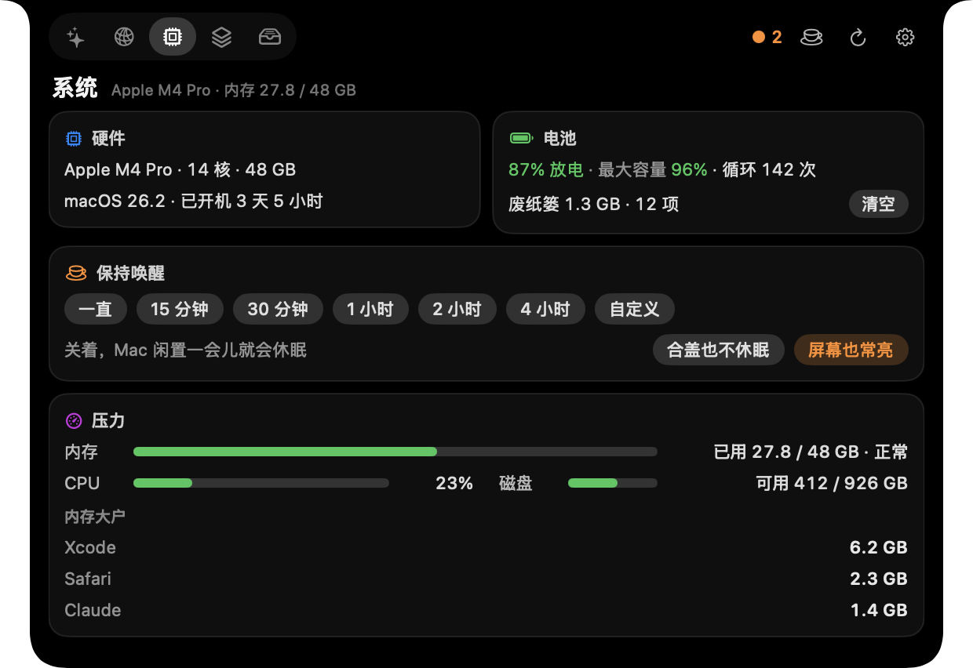Click 已用 27.8 / 48 GB · 正常 text
This screenshot has width=973, height=668.
pyautogui.click(x=811, y=452)
